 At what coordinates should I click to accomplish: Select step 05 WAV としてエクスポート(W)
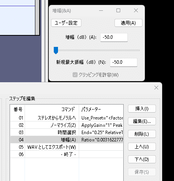tap(66, 147)
